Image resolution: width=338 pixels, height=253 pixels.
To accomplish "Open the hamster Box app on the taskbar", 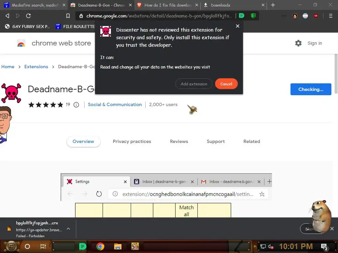I will tap(135, 246).
